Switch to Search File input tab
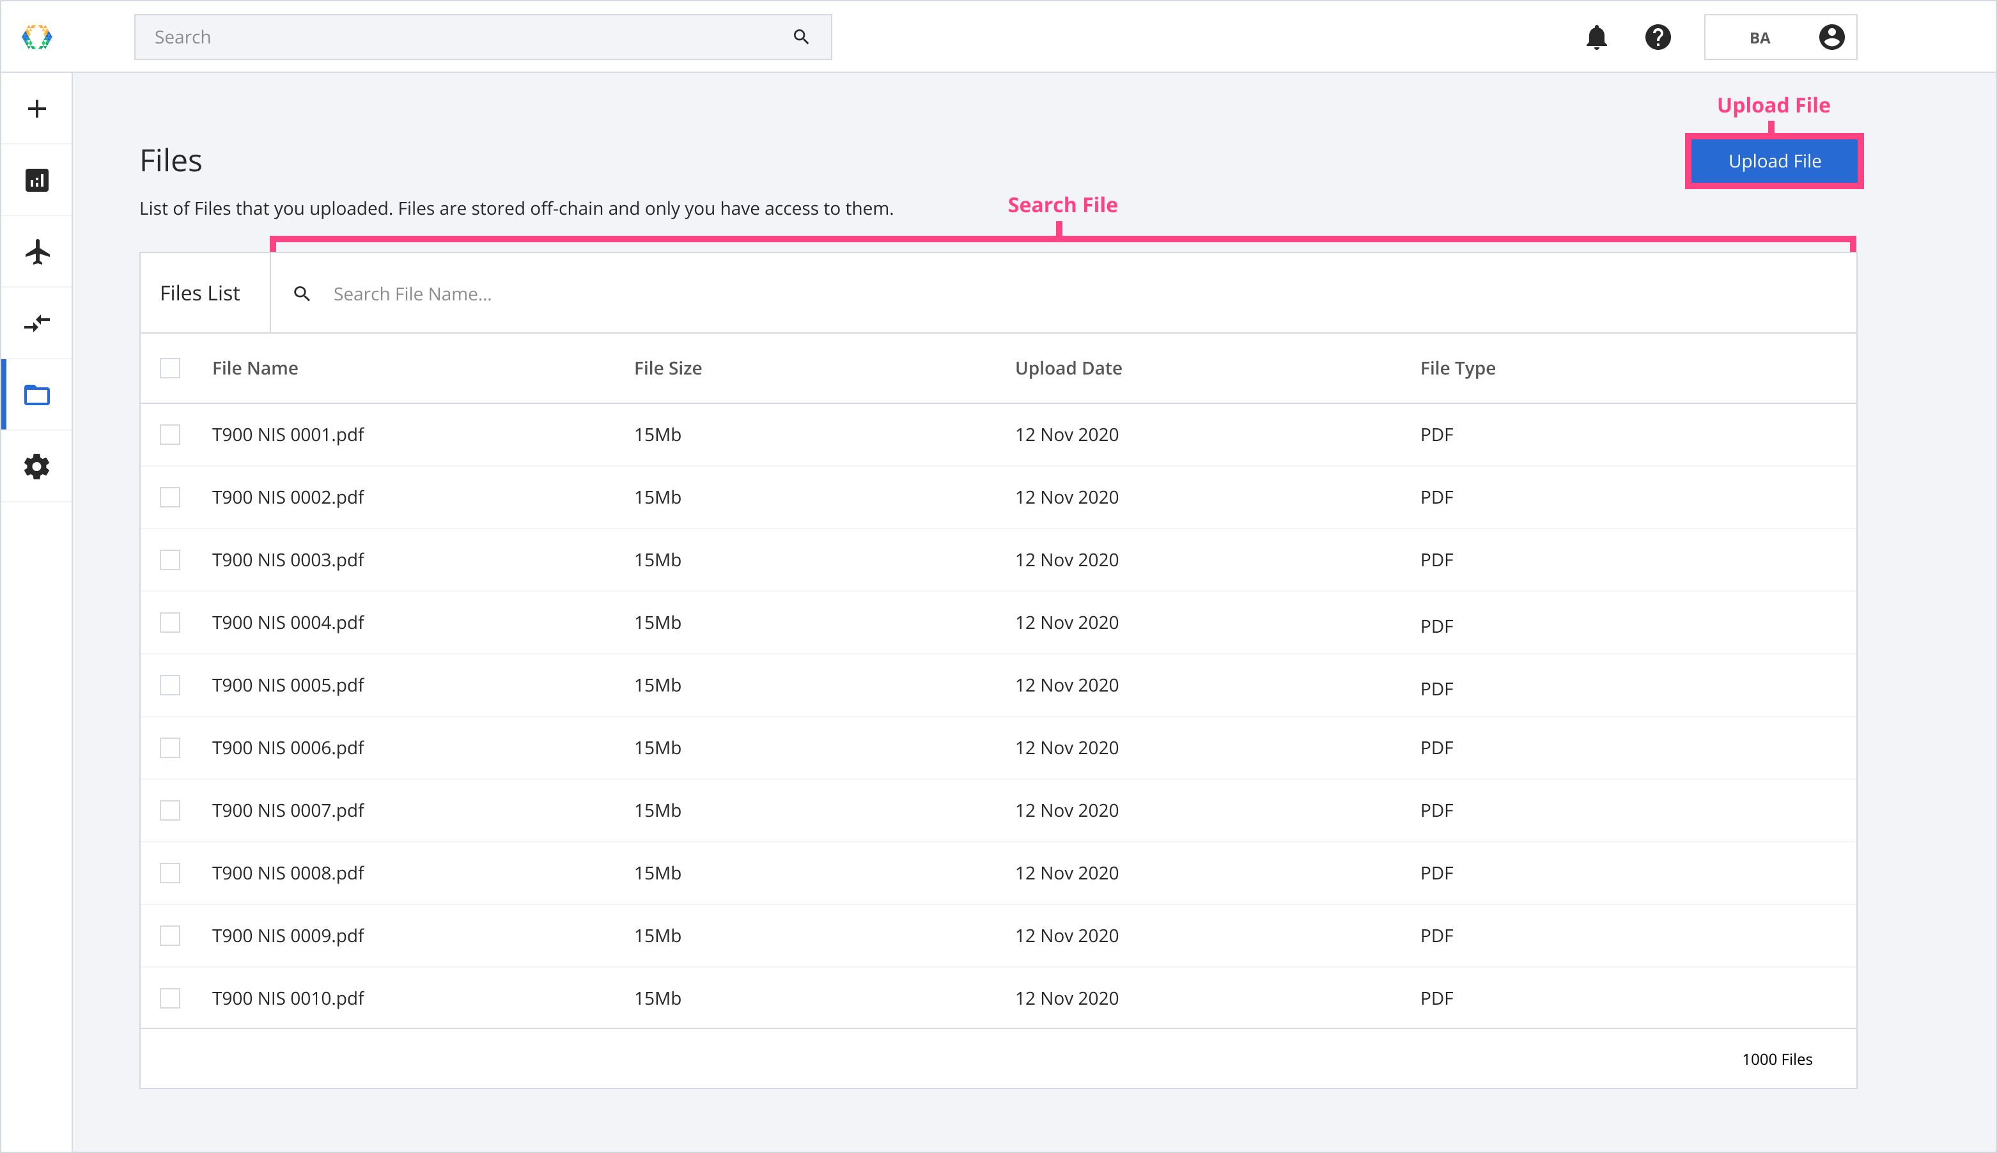 point(1064,292)
